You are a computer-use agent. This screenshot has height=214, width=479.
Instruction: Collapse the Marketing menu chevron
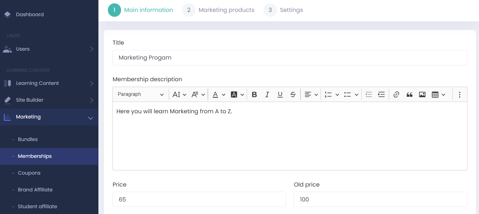point(91,118)
